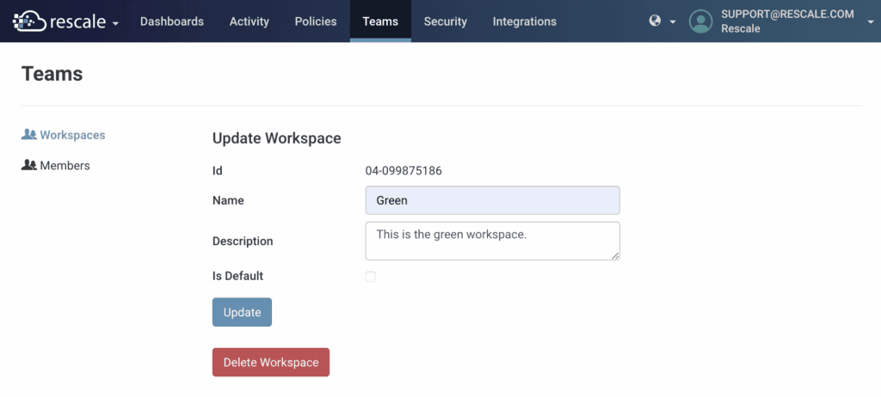Open the account dropdown arrow at far right
Screen dimensions: 881x397
871,22
